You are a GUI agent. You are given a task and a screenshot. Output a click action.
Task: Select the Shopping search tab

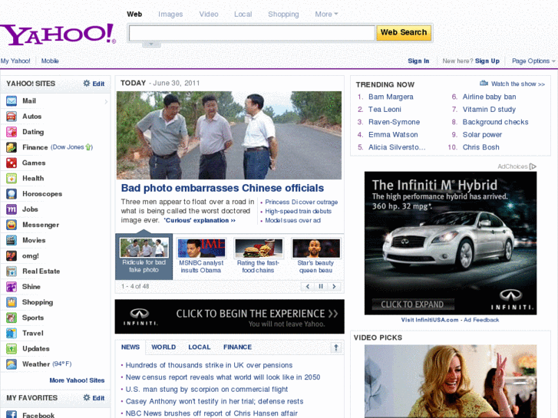(x=283, y=15)
